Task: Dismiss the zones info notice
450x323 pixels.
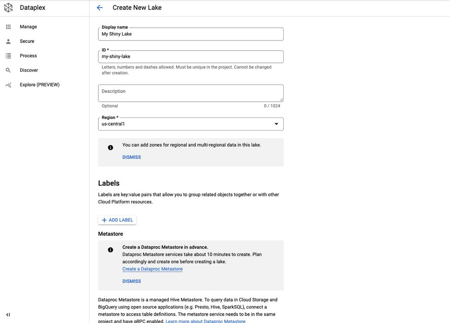Action: [131, 157]
